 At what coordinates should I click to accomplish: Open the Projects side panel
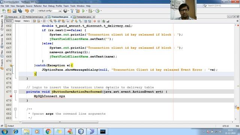2,64
